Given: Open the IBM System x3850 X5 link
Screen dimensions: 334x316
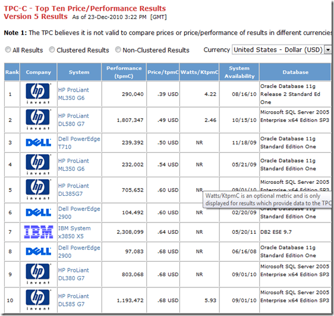Looking at the screenshot, I should point(74,232).
